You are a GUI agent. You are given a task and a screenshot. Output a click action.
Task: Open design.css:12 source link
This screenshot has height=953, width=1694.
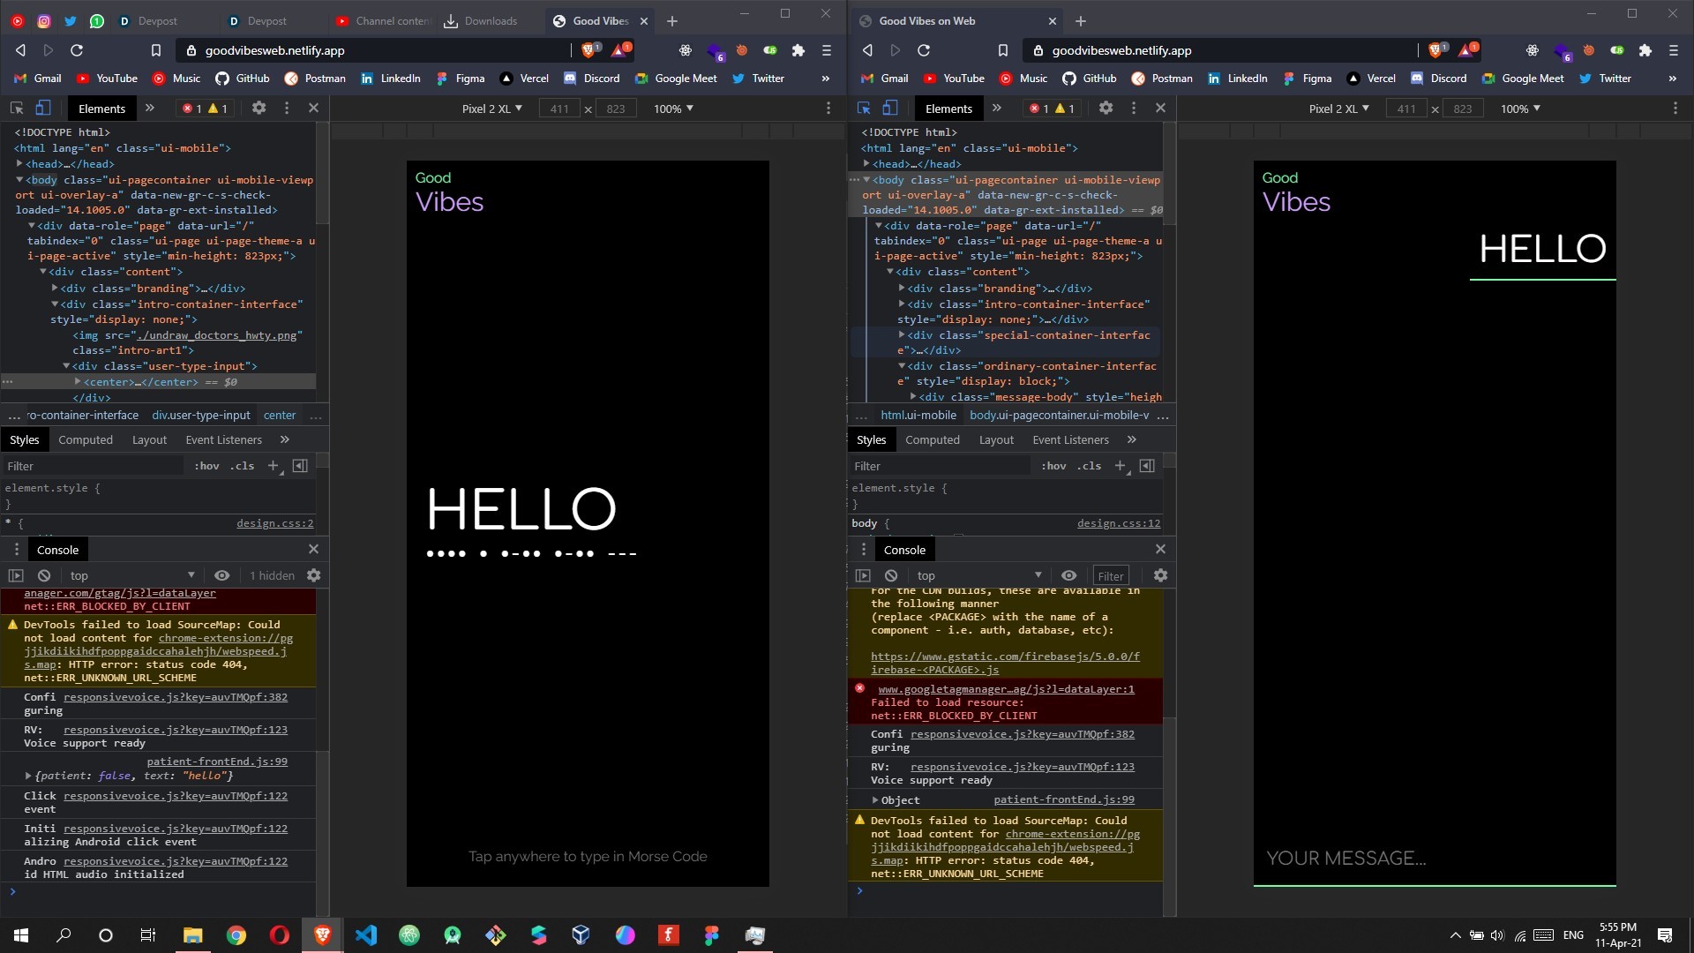[1118, 523]
